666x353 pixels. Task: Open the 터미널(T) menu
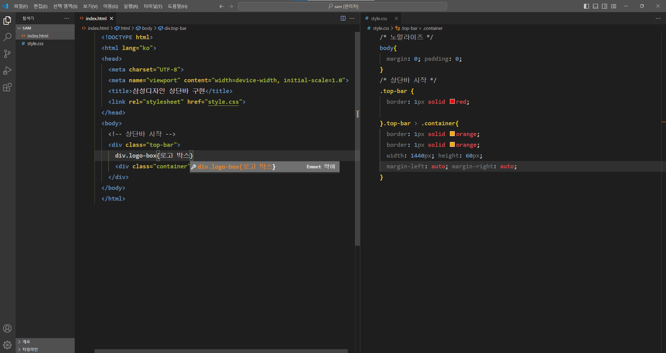(x=153, y=6)
